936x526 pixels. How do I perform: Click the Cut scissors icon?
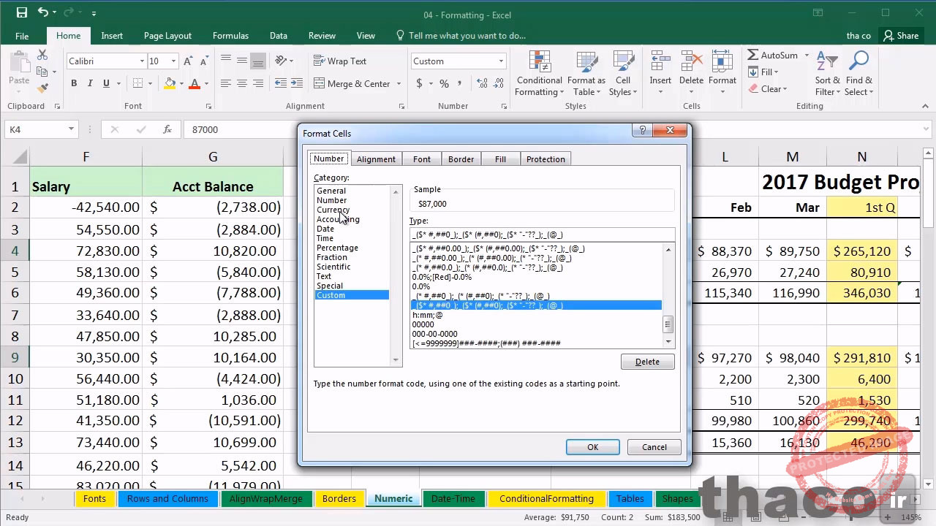coord(42,56)
